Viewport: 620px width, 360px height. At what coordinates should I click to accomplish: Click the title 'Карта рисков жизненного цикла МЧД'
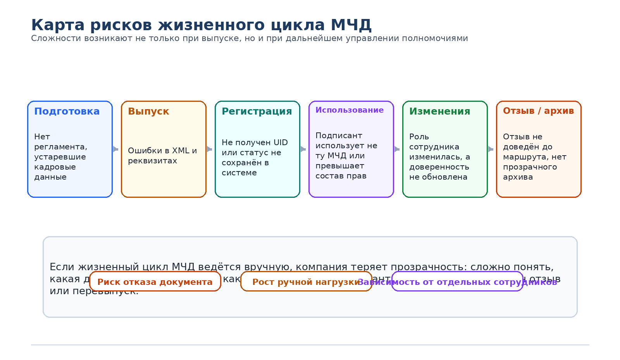[201, 25]
